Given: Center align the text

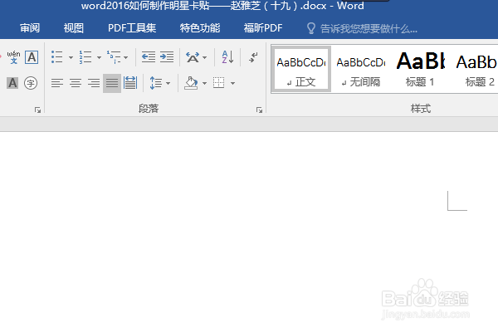Looking at the screenshot, I should (76, 83).
